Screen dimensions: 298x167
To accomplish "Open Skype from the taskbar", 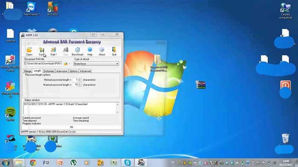I will [x=127, y=163].
